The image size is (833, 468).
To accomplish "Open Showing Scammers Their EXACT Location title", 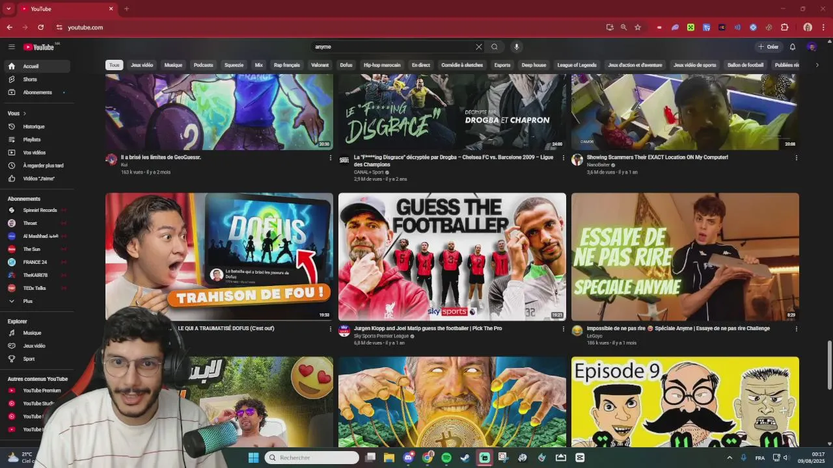I will coord(657,157).
